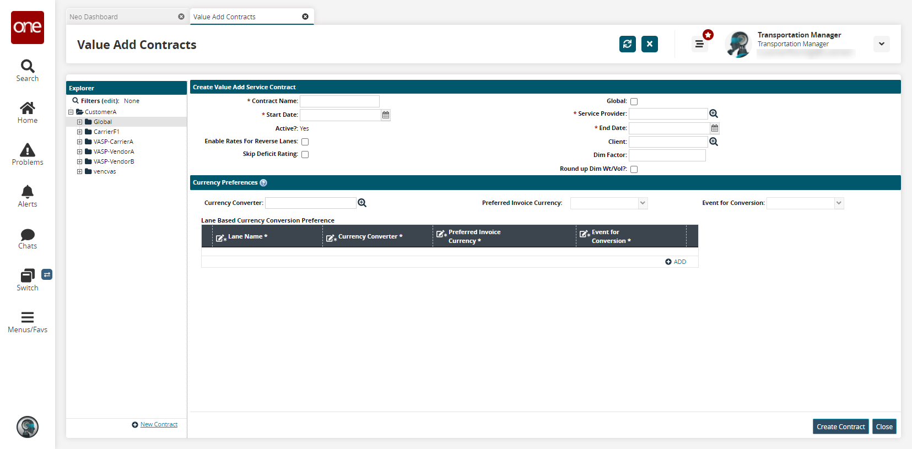Click the Create Contract button

(x=840, y=426)
